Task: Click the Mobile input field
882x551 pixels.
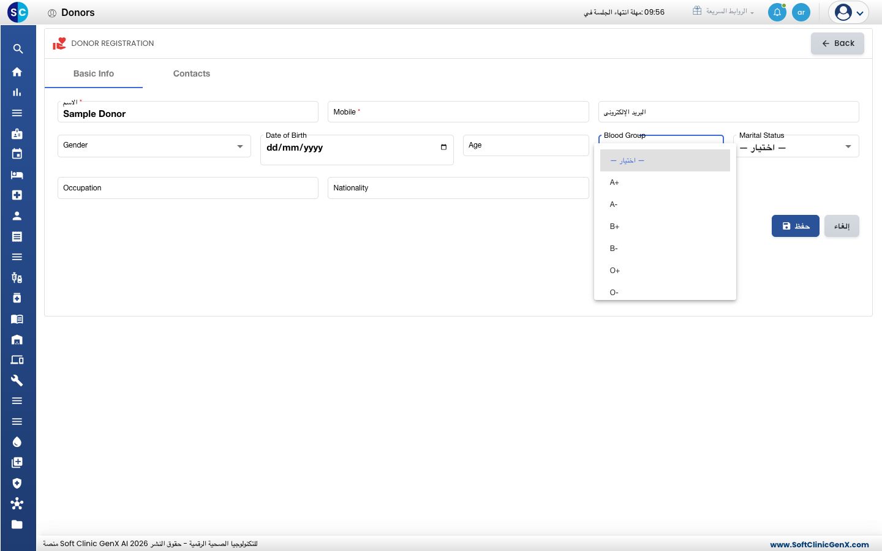Action: coord(458,112)
